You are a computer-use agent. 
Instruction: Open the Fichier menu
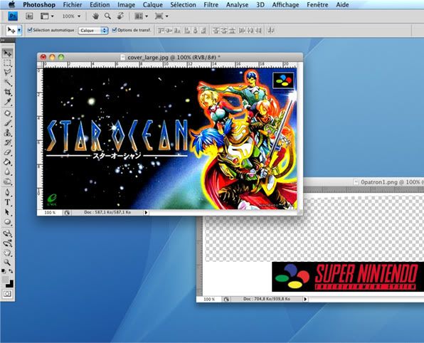73,4
